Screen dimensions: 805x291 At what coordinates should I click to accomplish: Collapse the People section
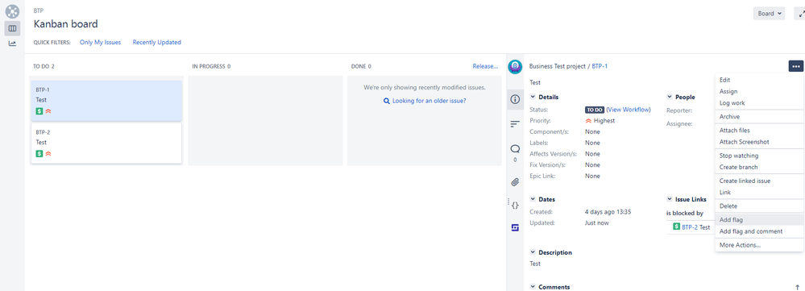point(670,97)
